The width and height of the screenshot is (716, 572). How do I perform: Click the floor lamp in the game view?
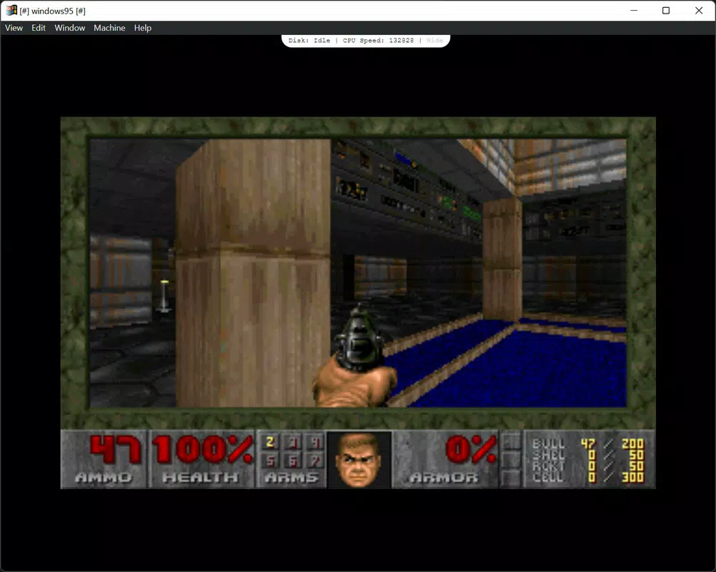pyautogui.click(x=164, y=296)
